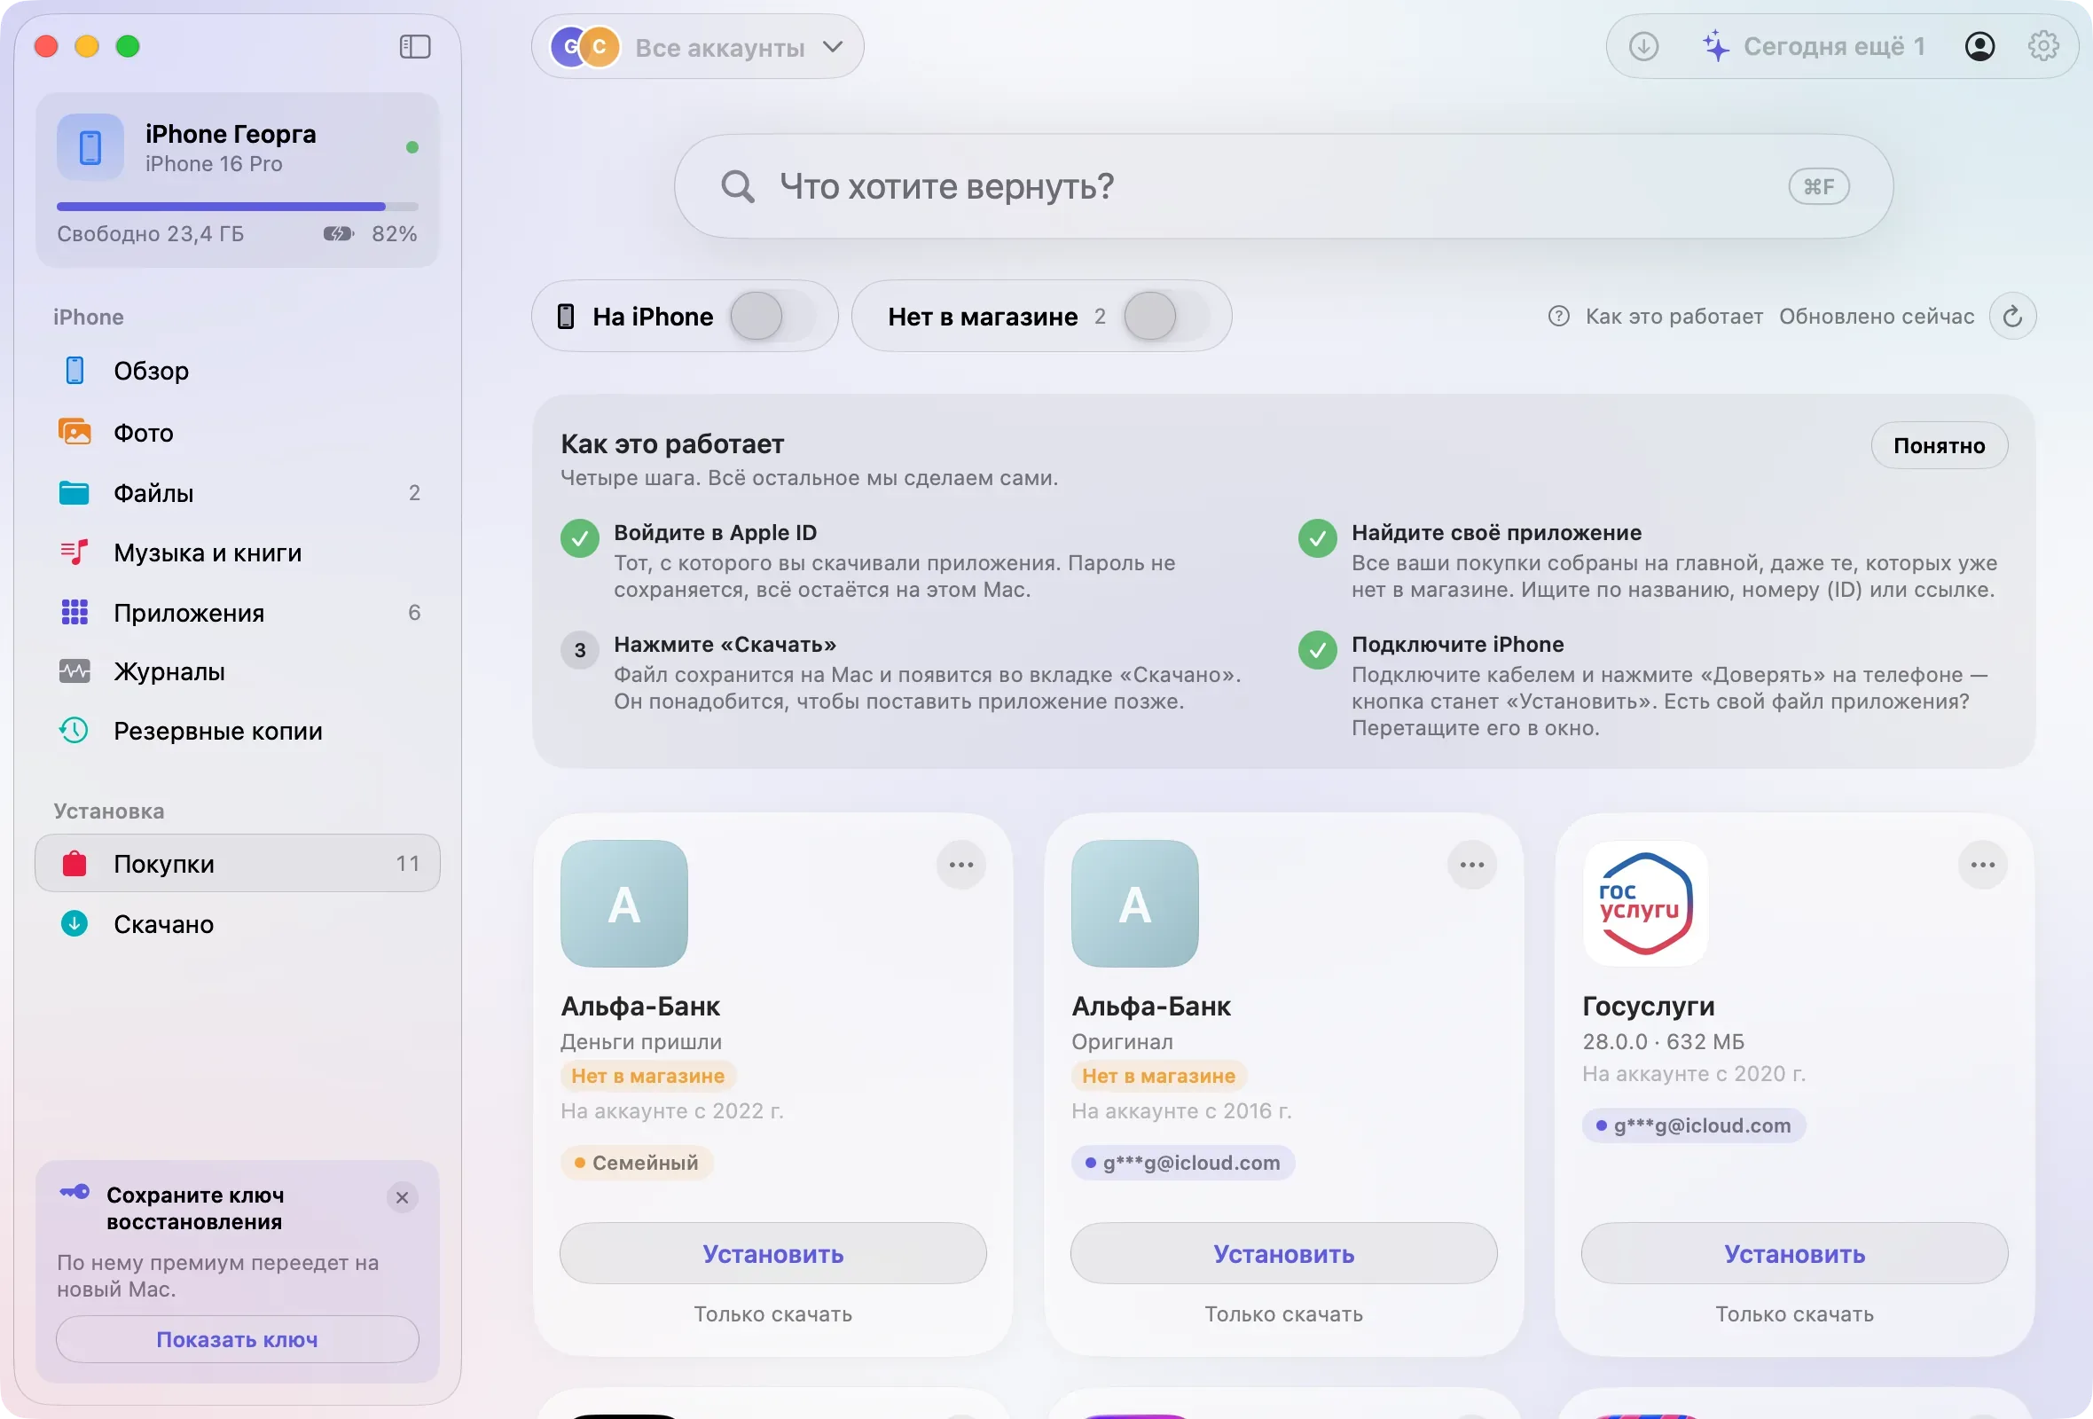Open more options for Госуслуги card
Image resolution: width=2093 pixels, height=1419 pixels.
coord(1982,865)
